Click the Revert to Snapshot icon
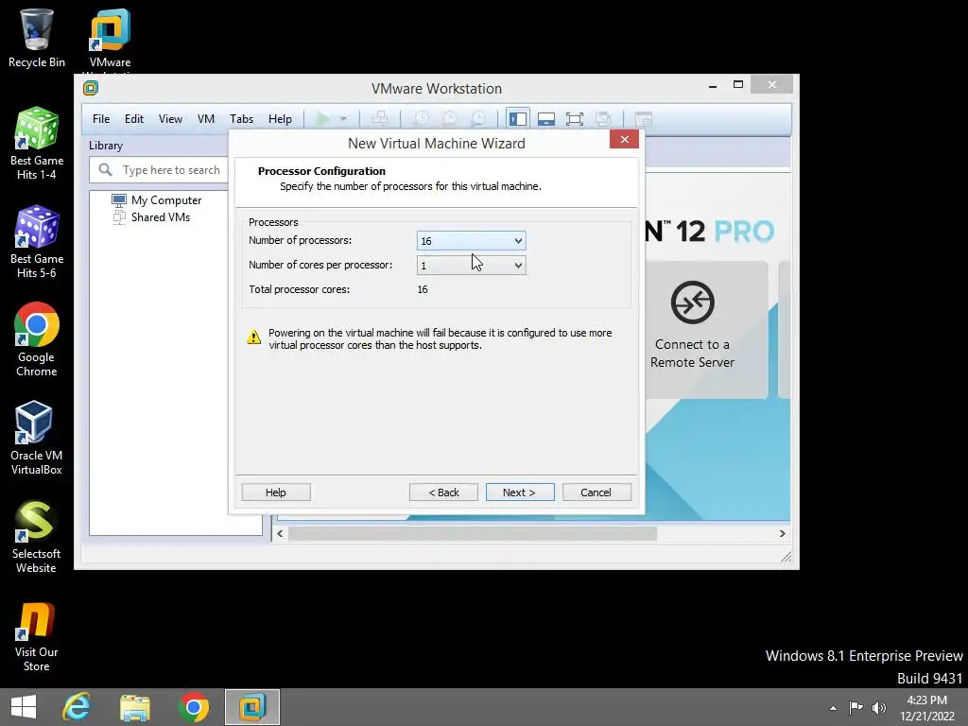This screenshot has height=726, width=968. point(450,118)
